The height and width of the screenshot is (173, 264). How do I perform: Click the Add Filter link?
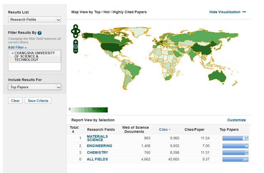click(17, 47)
